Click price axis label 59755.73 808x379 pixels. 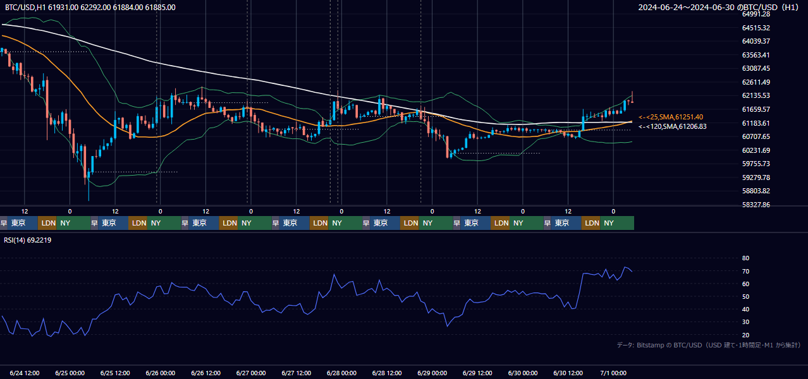point(756,164)
